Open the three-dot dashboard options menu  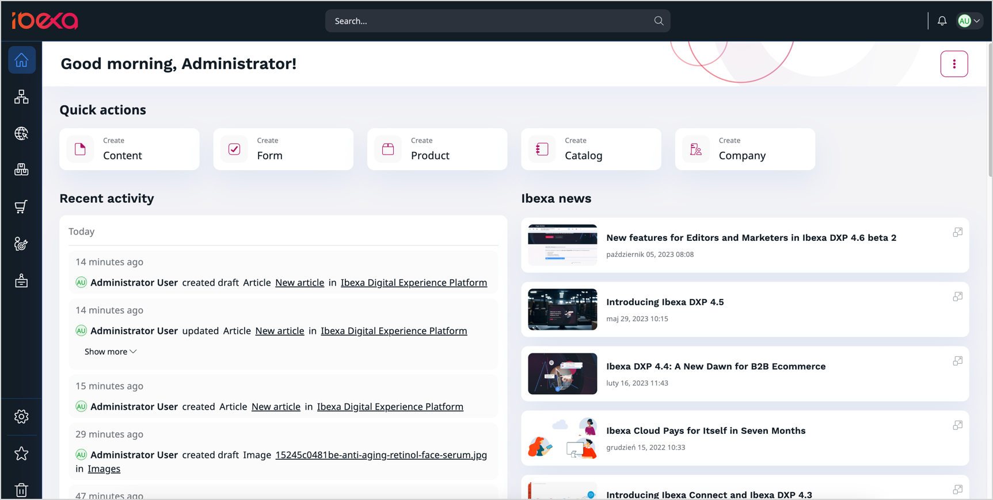954,64
